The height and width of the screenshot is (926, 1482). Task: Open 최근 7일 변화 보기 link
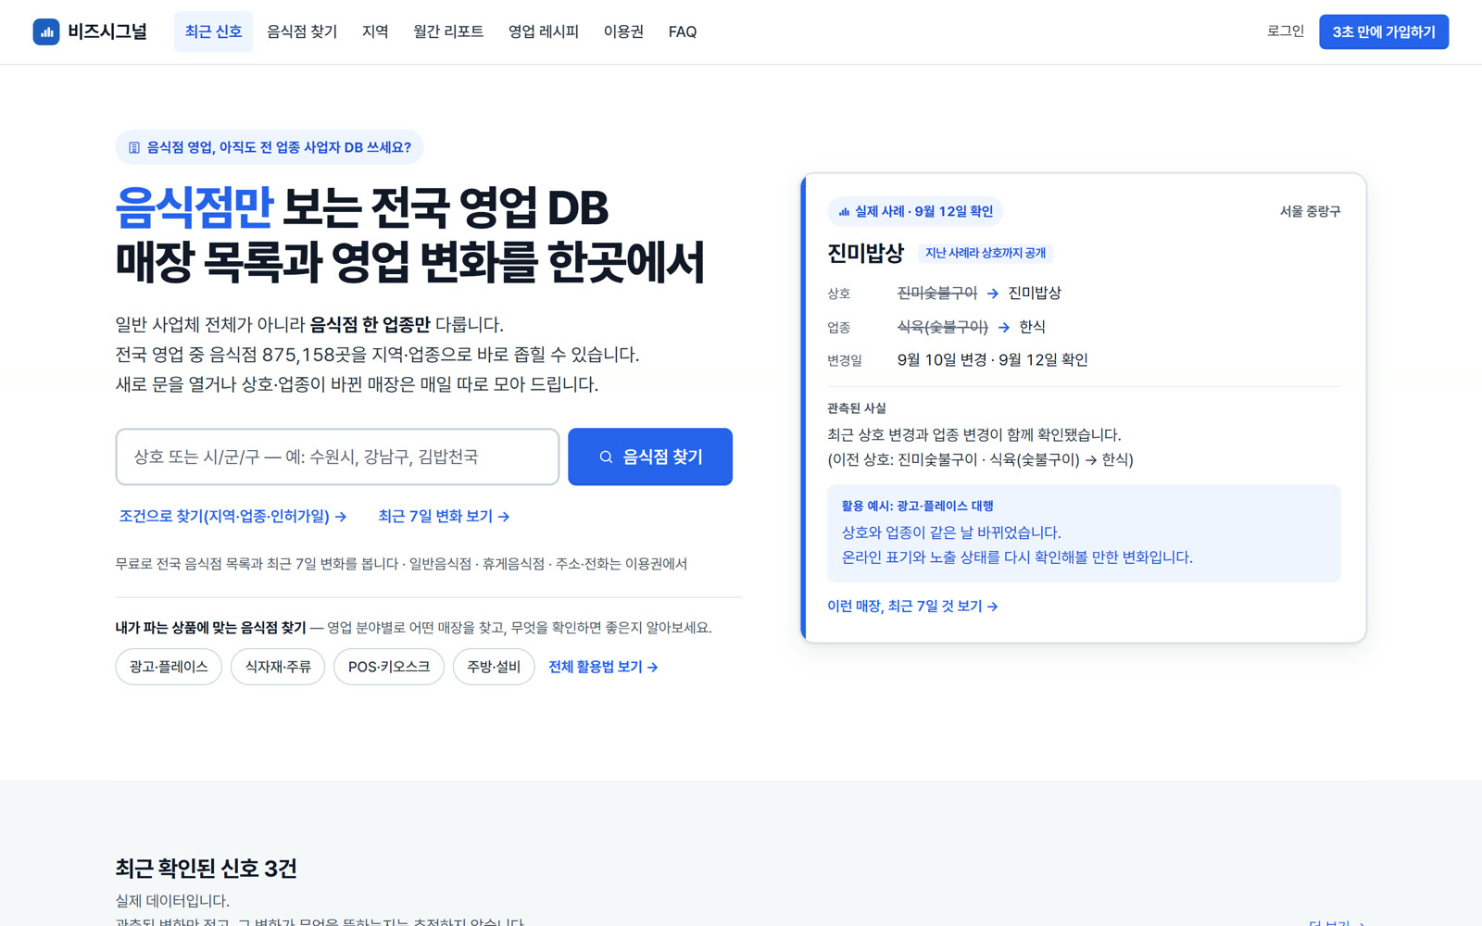[444, 516]
